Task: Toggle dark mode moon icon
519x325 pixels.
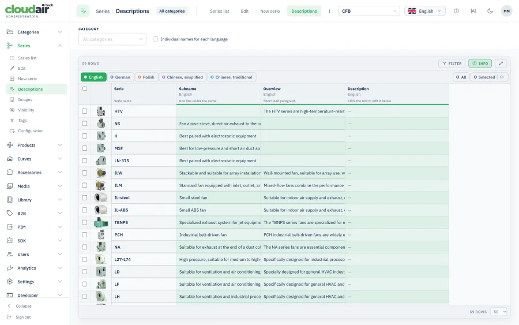Action: point(490,11)
